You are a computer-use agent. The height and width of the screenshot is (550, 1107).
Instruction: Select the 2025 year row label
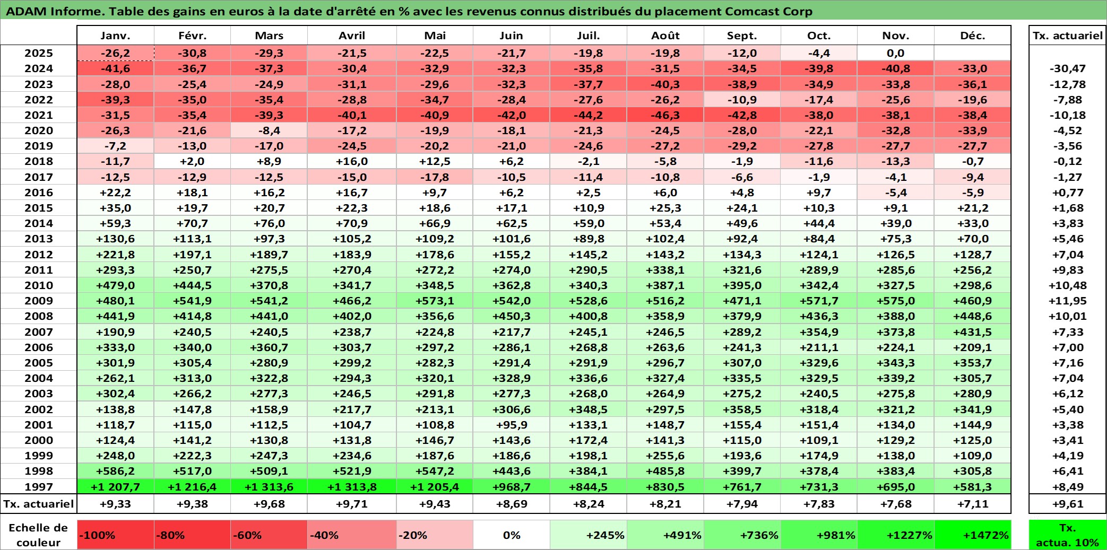[39, 53]
